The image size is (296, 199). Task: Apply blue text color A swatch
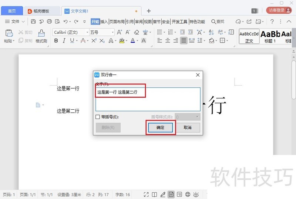pos(133,40)
